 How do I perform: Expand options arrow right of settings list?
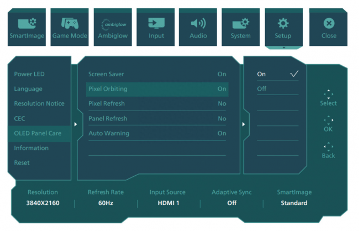(244, 124)
